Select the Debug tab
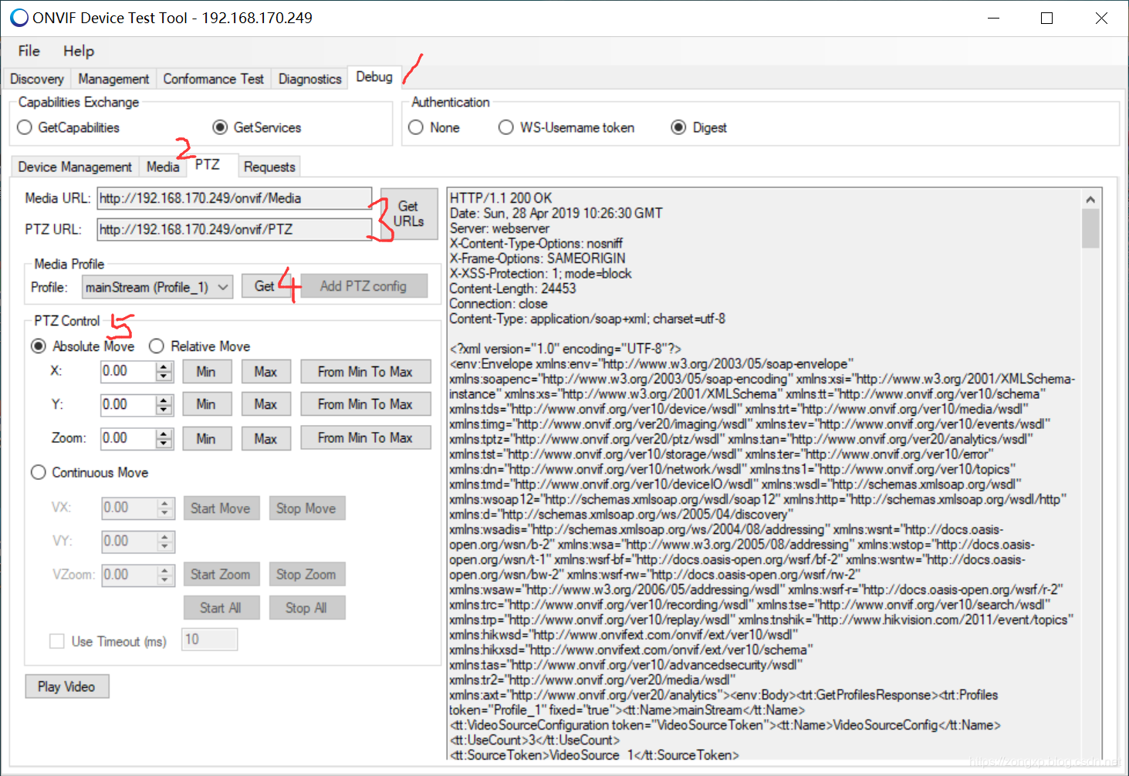This screenshot has height=776, width=1129. tap(374, 76)
